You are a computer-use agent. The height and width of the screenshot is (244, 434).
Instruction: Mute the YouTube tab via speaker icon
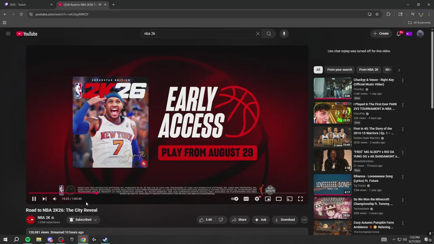tap(100, 4)
